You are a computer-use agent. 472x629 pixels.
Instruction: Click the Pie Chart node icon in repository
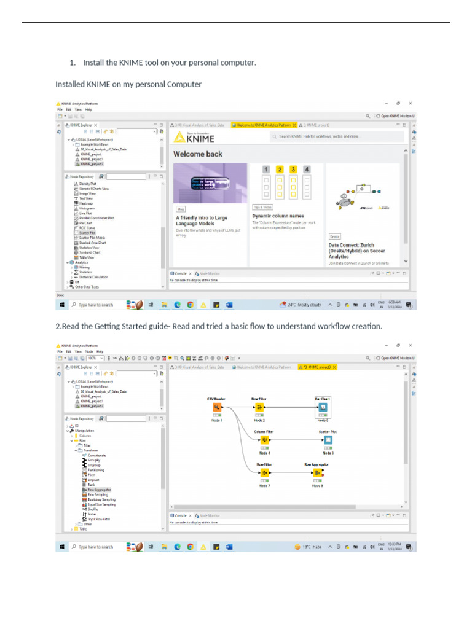pos(76,223)
